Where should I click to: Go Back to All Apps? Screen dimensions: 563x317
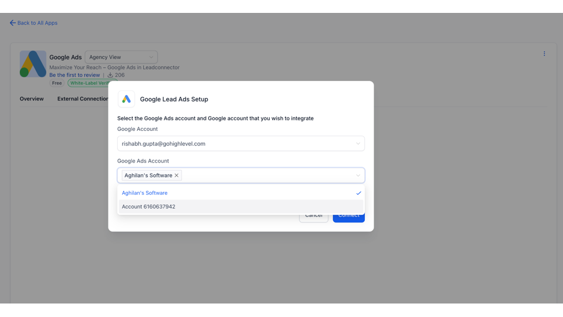coord(38,23)
